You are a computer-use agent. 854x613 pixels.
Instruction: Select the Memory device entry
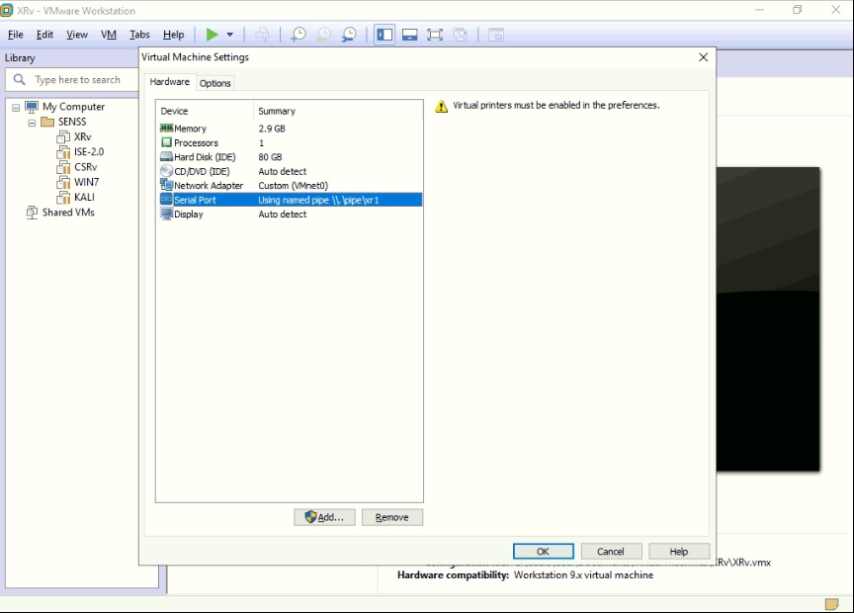tap(194, 128)
